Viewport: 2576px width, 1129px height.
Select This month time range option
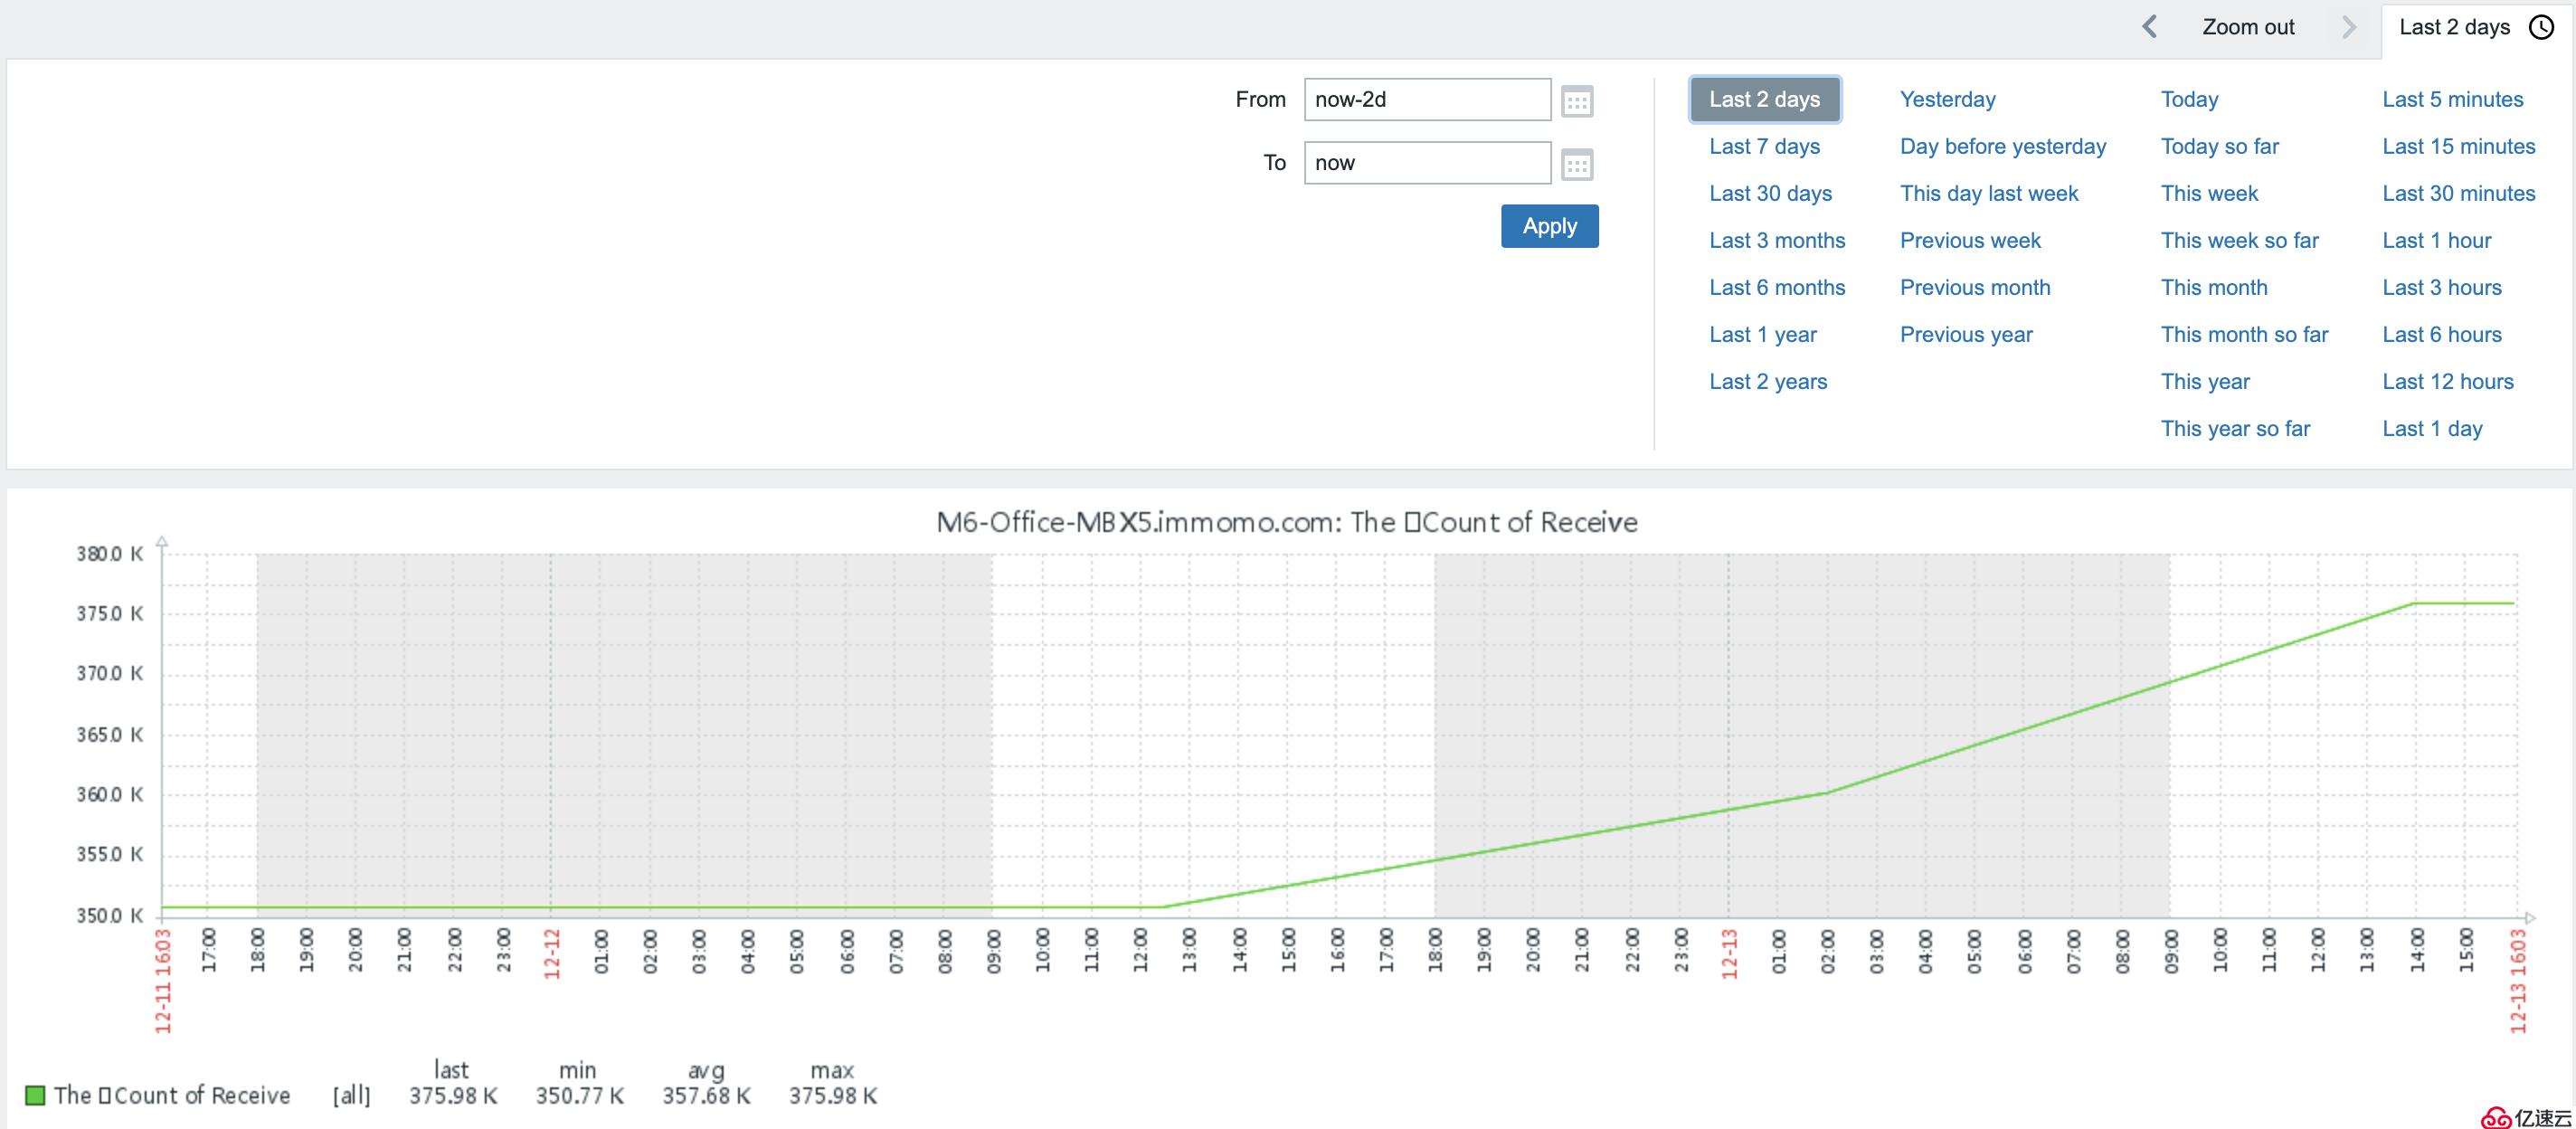(2213, 289)
